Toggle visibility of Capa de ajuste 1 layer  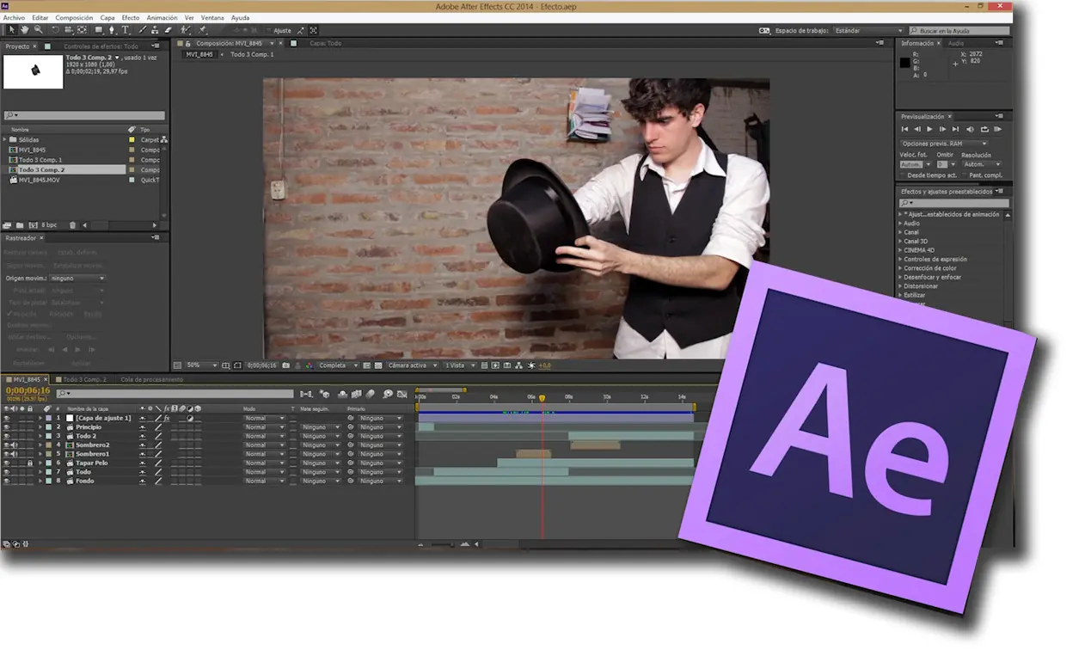pos(7,418)
